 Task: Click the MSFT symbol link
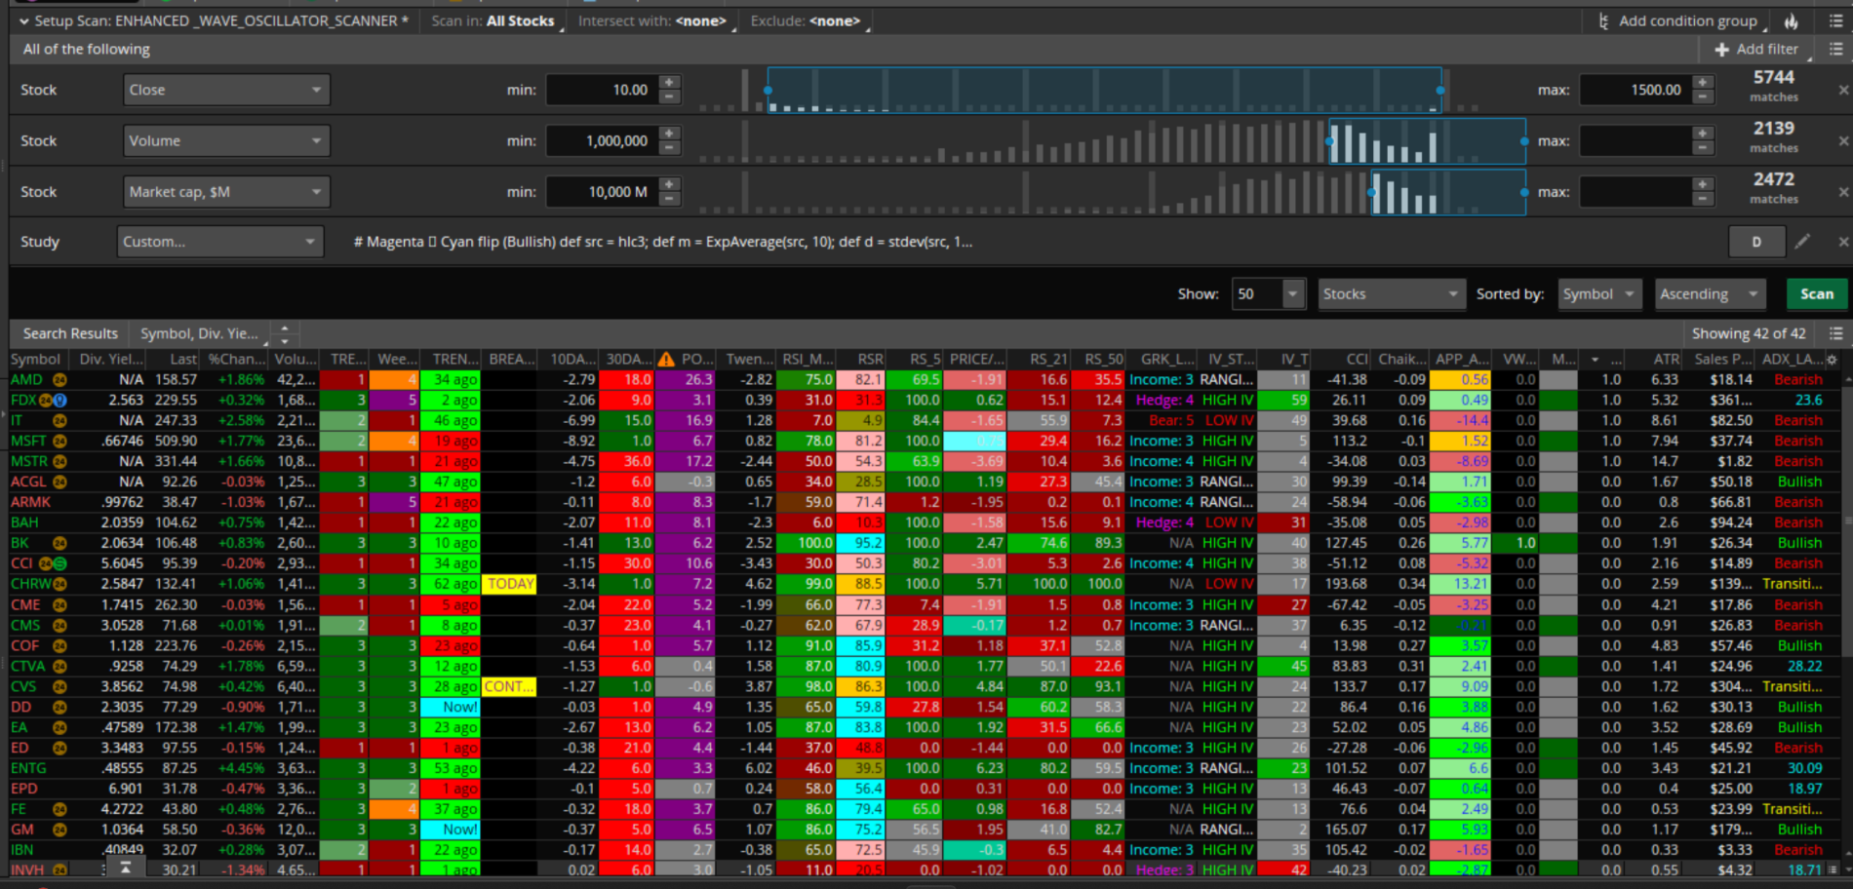pos(28,442)
